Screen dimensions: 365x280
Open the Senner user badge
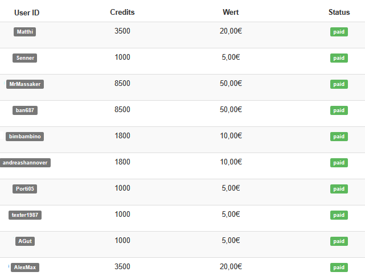click(x=24, y=58)
